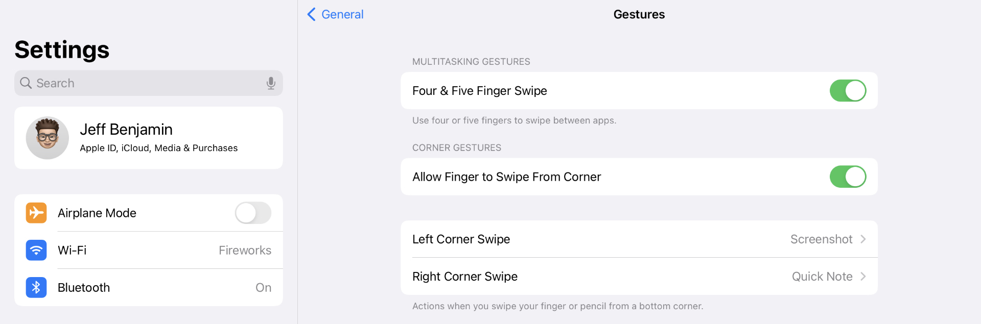Expand Right Corner Swipe chevron
The height and width of the screenshot is (324, 981).
point(863,277)
